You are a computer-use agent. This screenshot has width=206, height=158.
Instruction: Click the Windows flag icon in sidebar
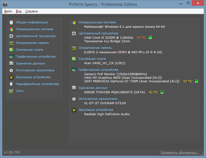click(11, 29)
